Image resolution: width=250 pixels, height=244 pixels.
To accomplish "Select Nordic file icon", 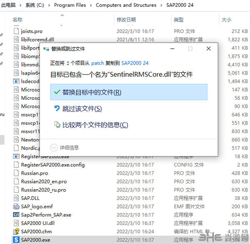I will (x=16, y=148).
